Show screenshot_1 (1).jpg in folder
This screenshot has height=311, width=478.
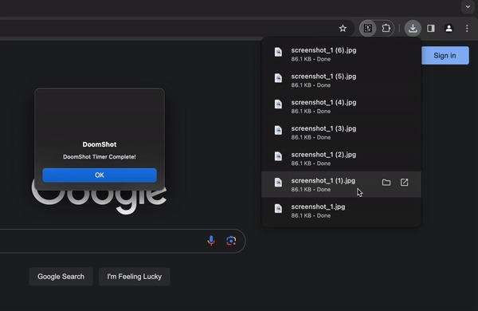click(386, 182)
